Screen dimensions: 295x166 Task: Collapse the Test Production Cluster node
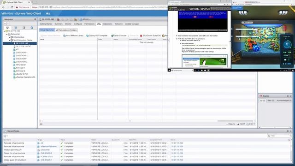(9, 40)
